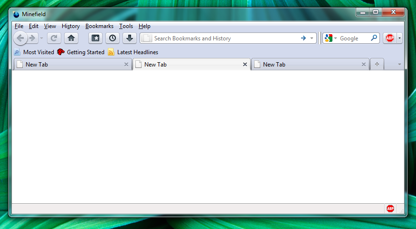Go to the Home page
Viewport: 416px width, 229px height.
click(71, 38)
